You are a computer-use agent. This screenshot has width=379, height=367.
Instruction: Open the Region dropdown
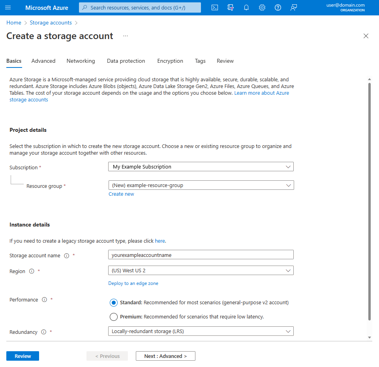[x=201, y=271]
